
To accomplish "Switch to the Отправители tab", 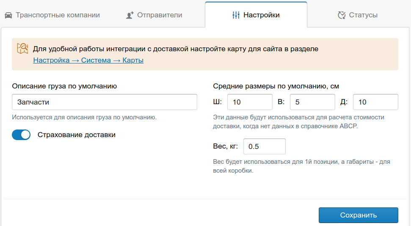I will tap(154, 15).
